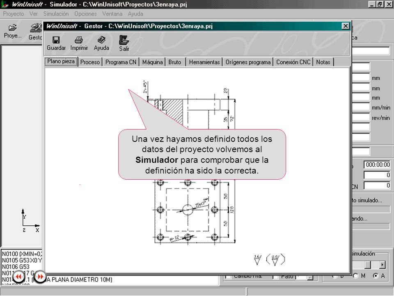The image size is (394, 296).
Task: Open the Conexión CNC tab
Action: (293, 62)
